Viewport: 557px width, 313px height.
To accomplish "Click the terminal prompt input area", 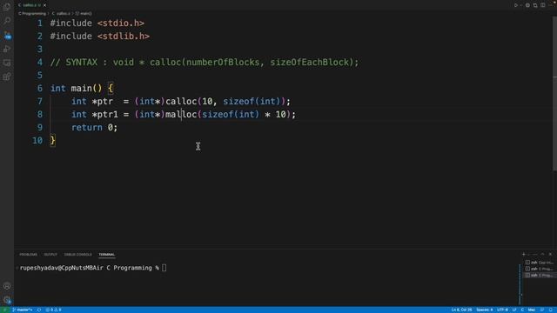I will click(164, 268).
